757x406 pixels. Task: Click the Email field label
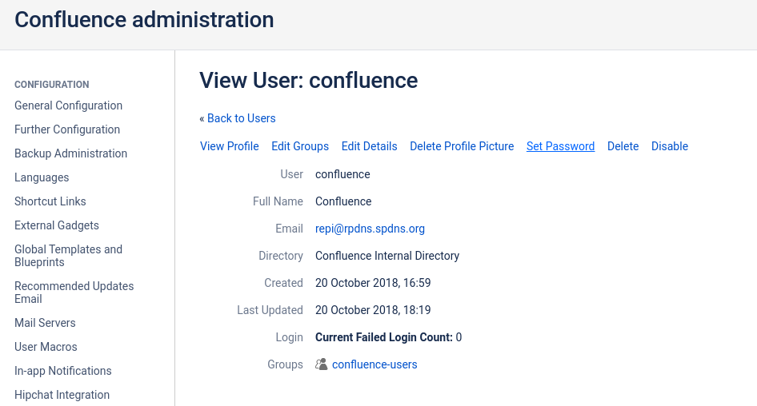click(289, 229)
